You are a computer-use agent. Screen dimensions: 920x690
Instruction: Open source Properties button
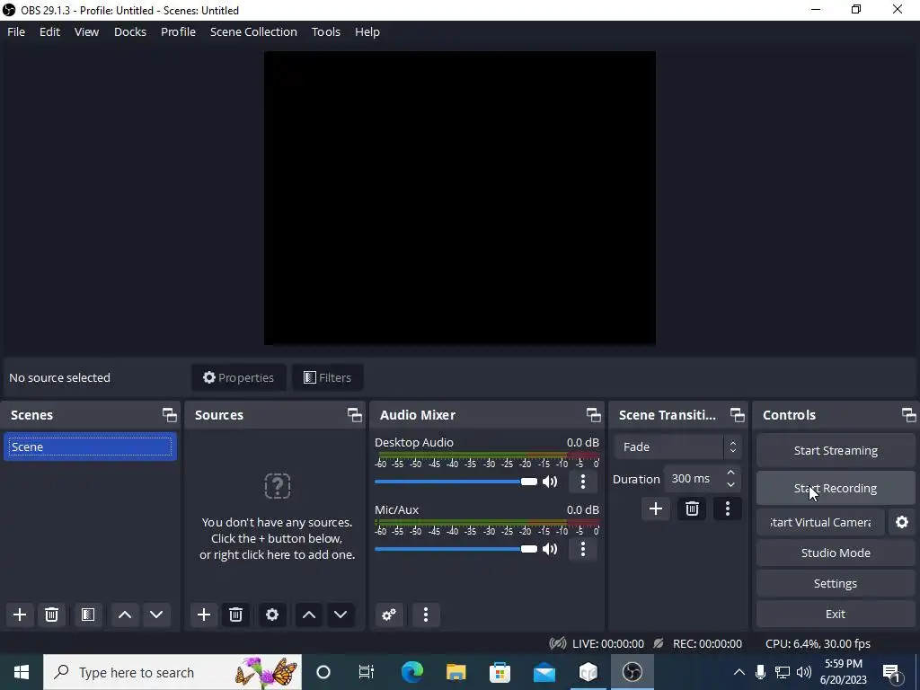click(x=238, y=377)
